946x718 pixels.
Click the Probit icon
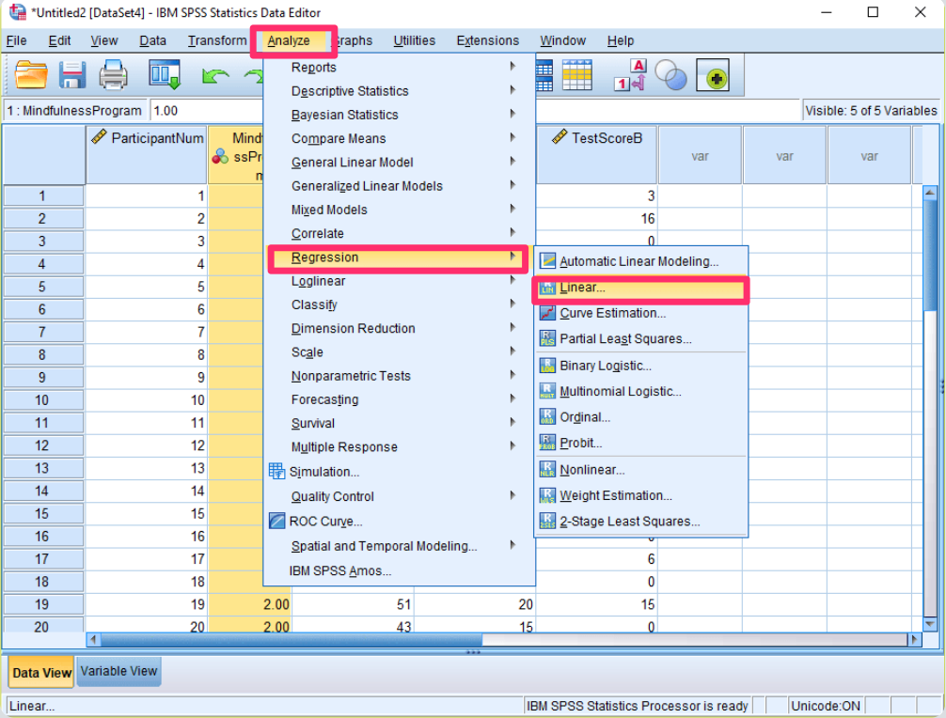(547, 443)
